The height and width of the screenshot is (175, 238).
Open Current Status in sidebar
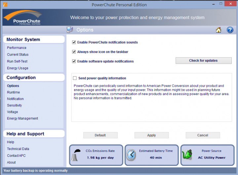coord(18,54)
